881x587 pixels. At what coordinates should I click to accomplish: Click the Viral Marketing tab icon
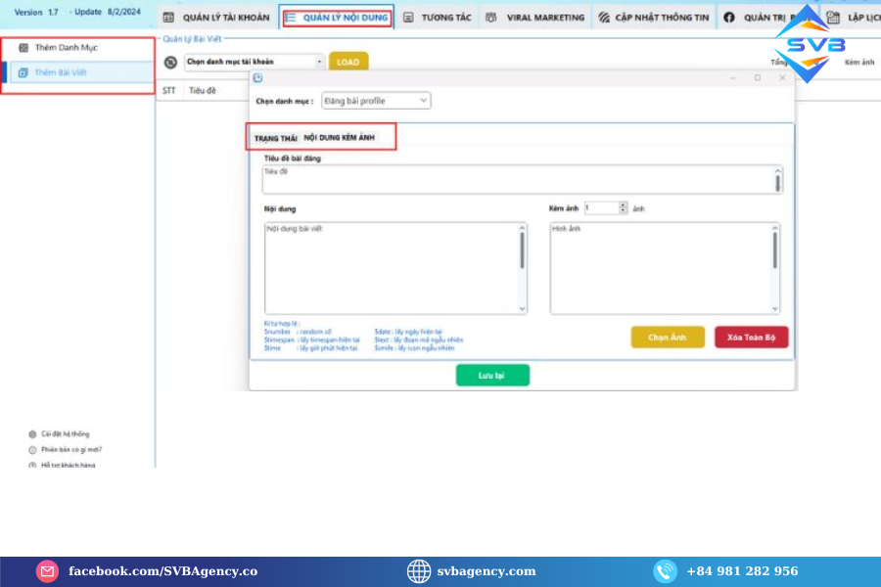[490, 18]
